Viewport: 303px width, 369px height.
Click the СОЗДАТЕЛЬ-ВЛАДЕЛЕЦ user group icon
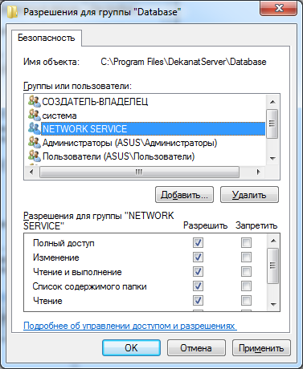point(35,101)
